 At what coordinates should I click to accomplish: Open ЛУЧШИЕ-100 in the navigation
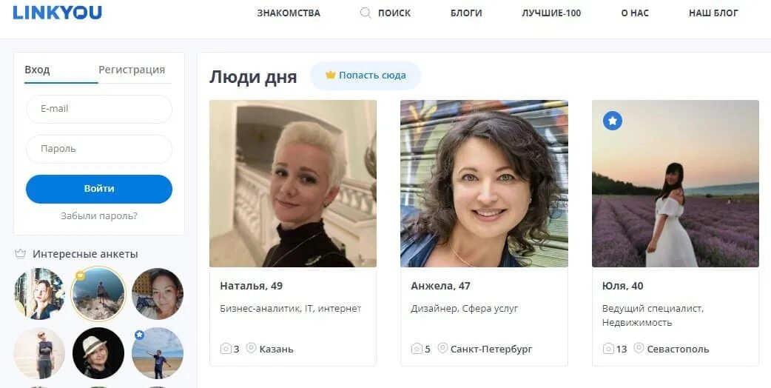click(551, 13)
